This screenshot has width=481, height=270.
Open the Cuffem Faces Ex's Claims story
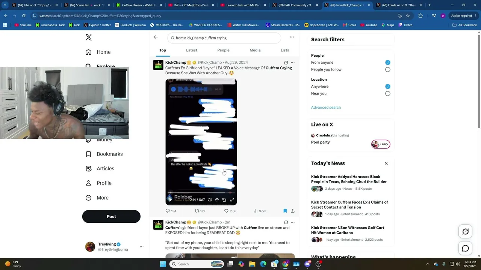349,205
